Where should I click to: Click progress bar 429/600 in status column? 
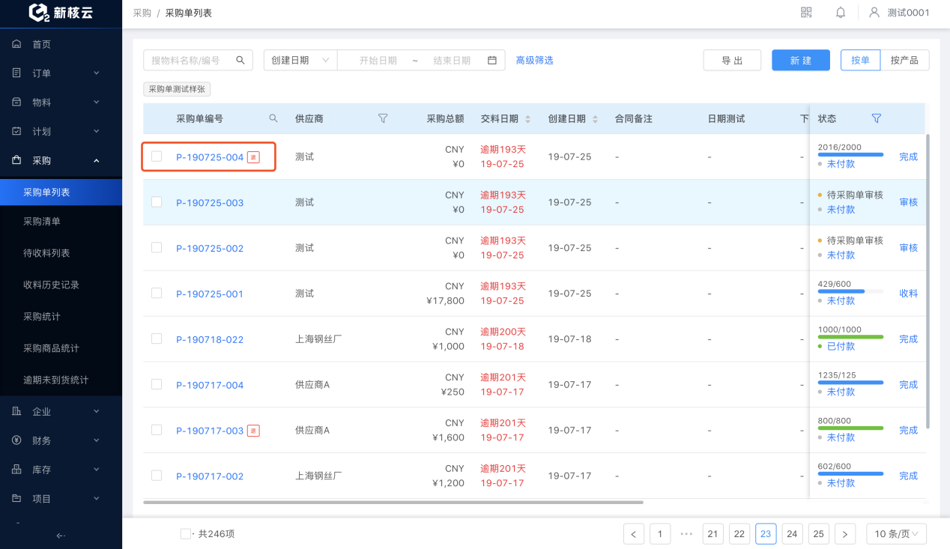(x=850, y=291)
